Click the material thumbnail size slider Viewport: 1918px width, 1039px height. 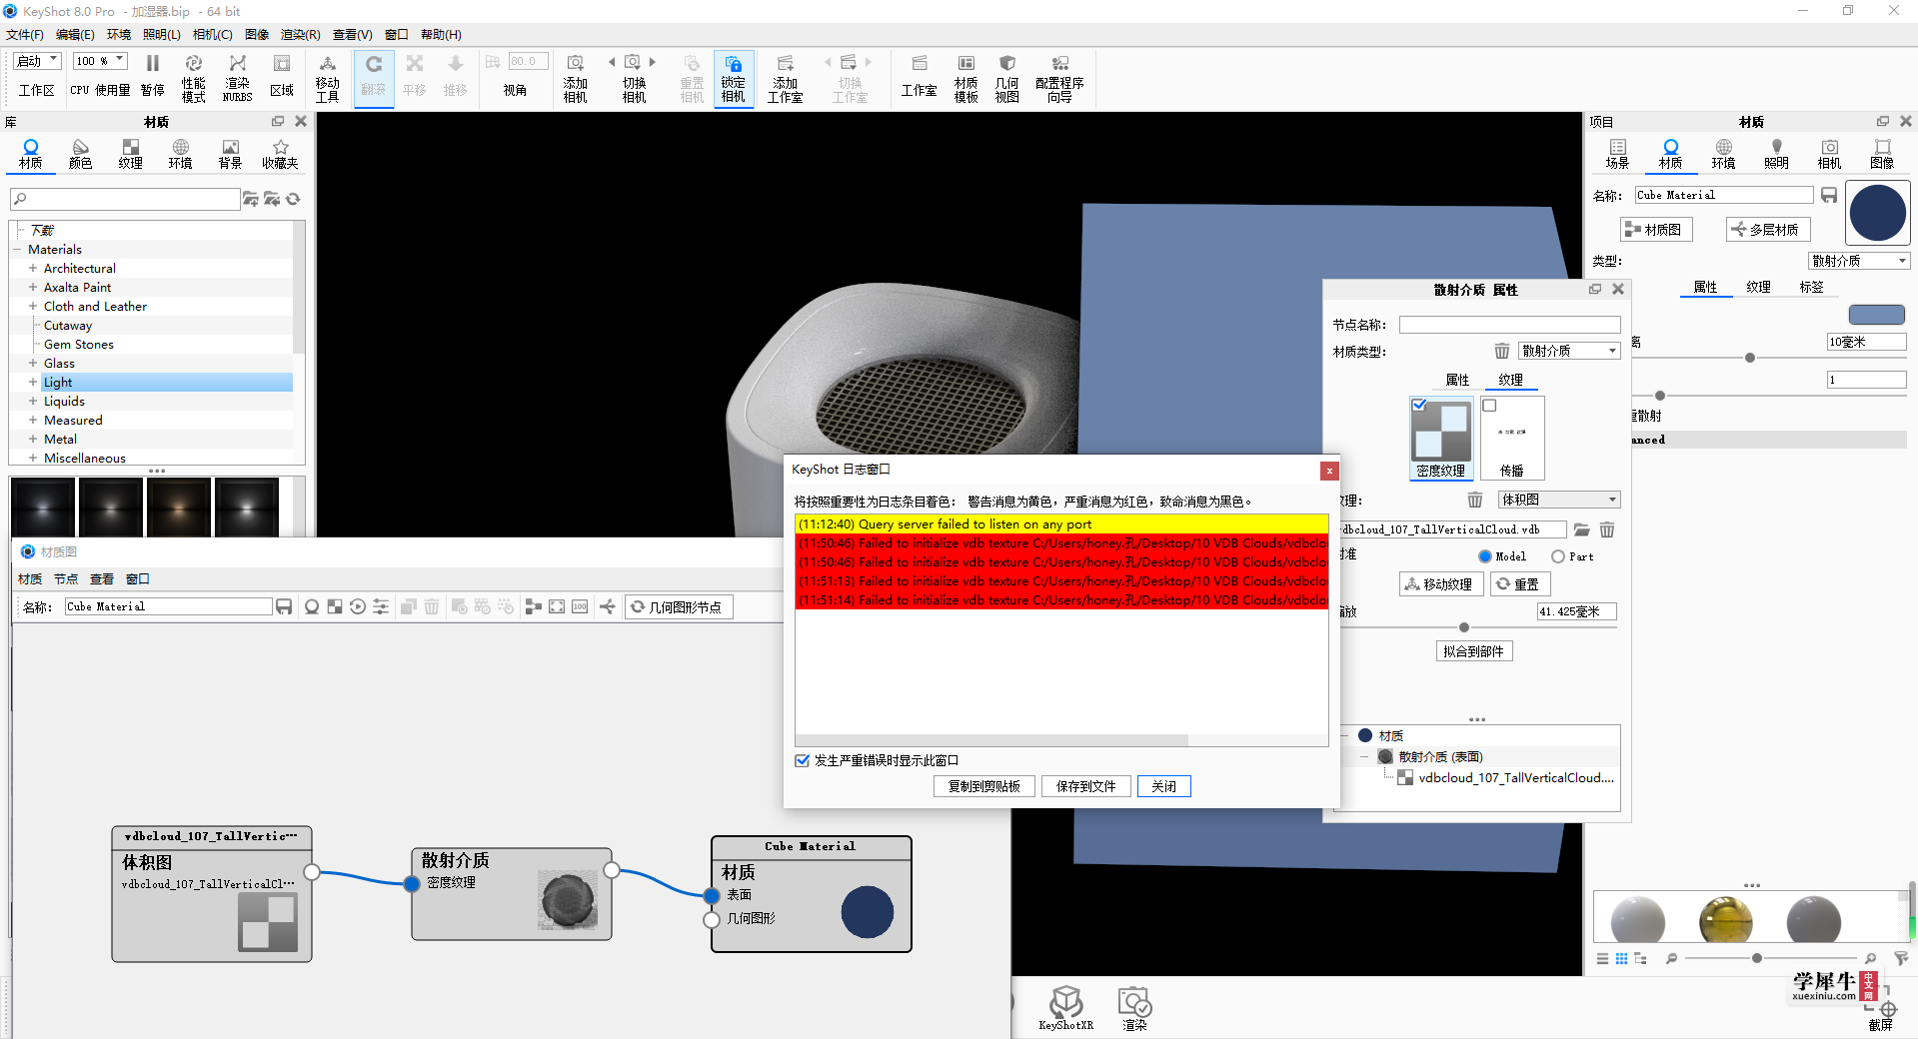(1756, 958)
